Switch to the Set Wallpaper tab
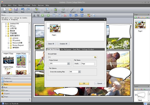This screenshot has width=150, height=105. point(66,49)
